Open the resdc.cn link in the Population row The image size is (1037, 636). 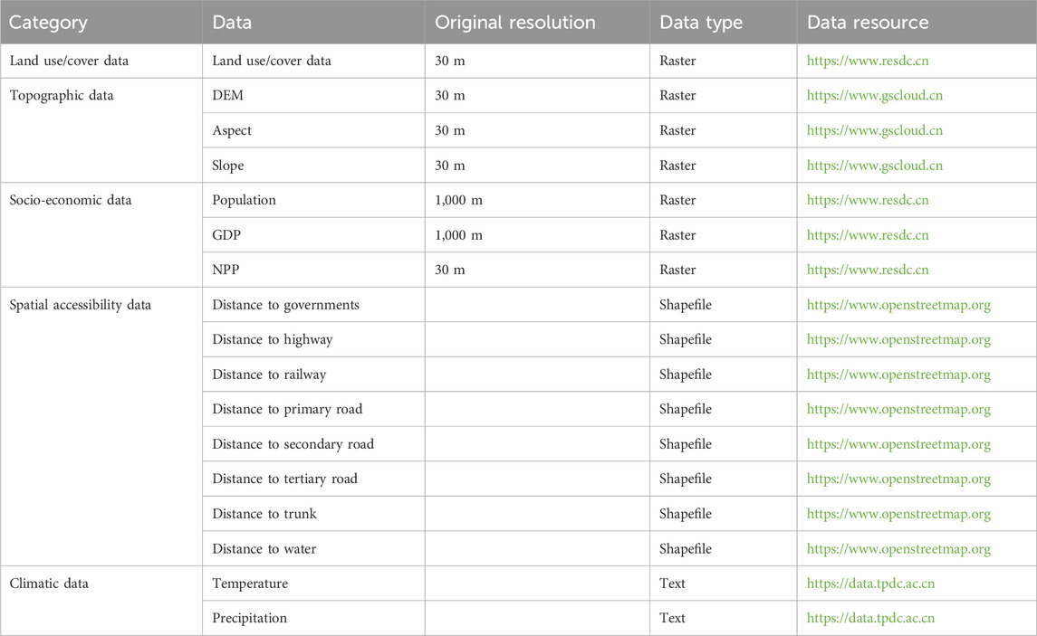pos(867,200)
